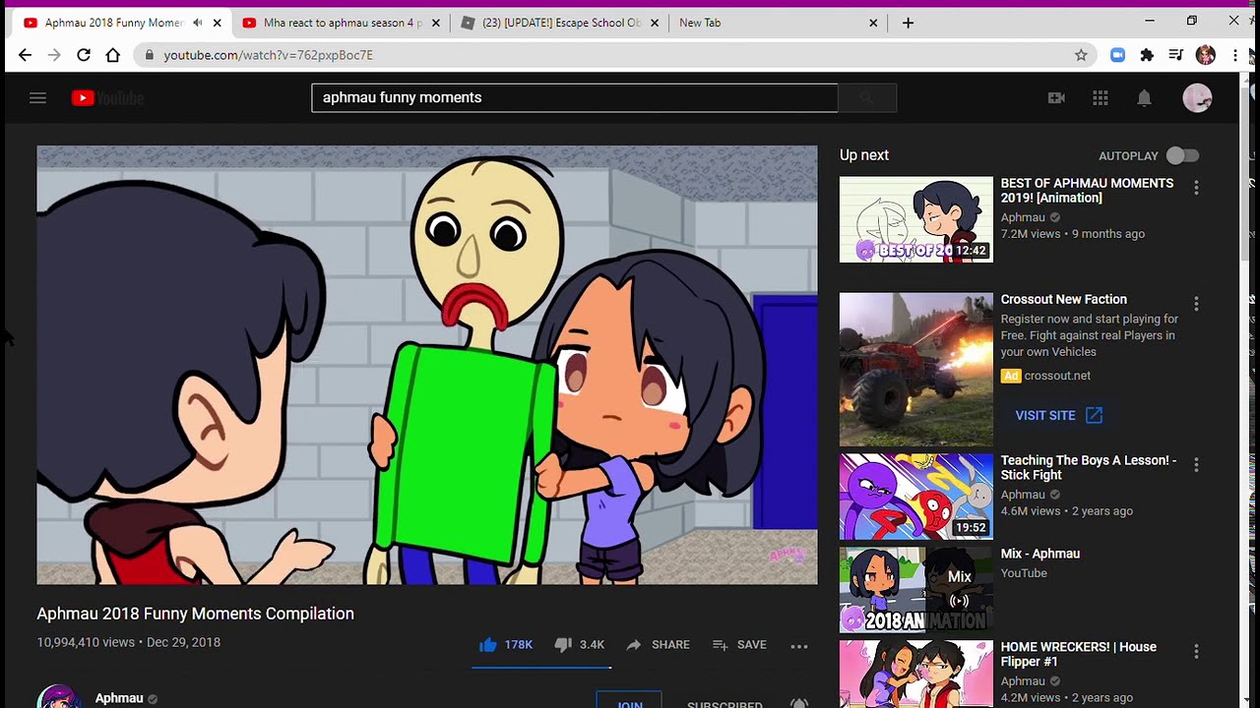
Task: Open the YouTube apps grid icon
Action: [1101, 97]
